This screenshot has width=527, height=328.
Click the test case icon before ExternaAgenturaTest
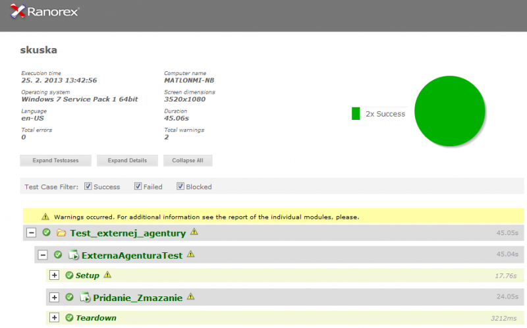(x=73, y=255)
